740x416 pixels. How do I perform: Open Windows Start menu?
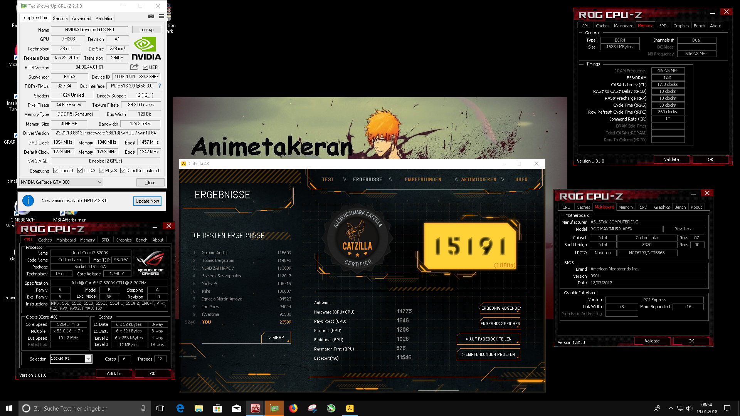9,408
